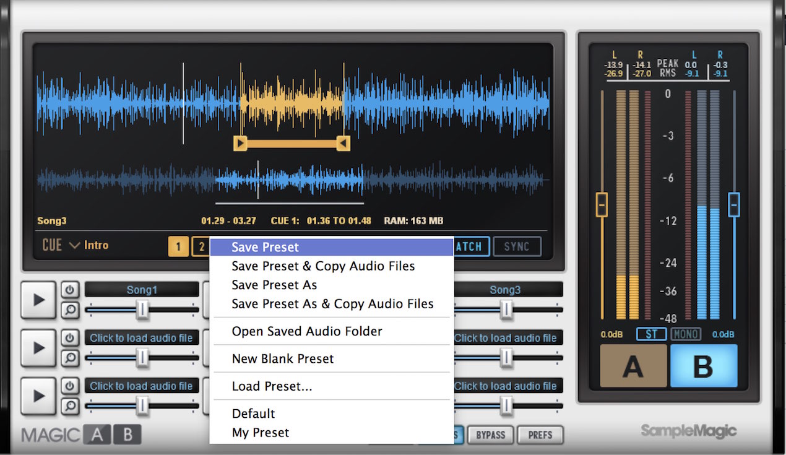Screen dimensions: 786x455
Task: Click the Song1 track name field
Action: 142,290
